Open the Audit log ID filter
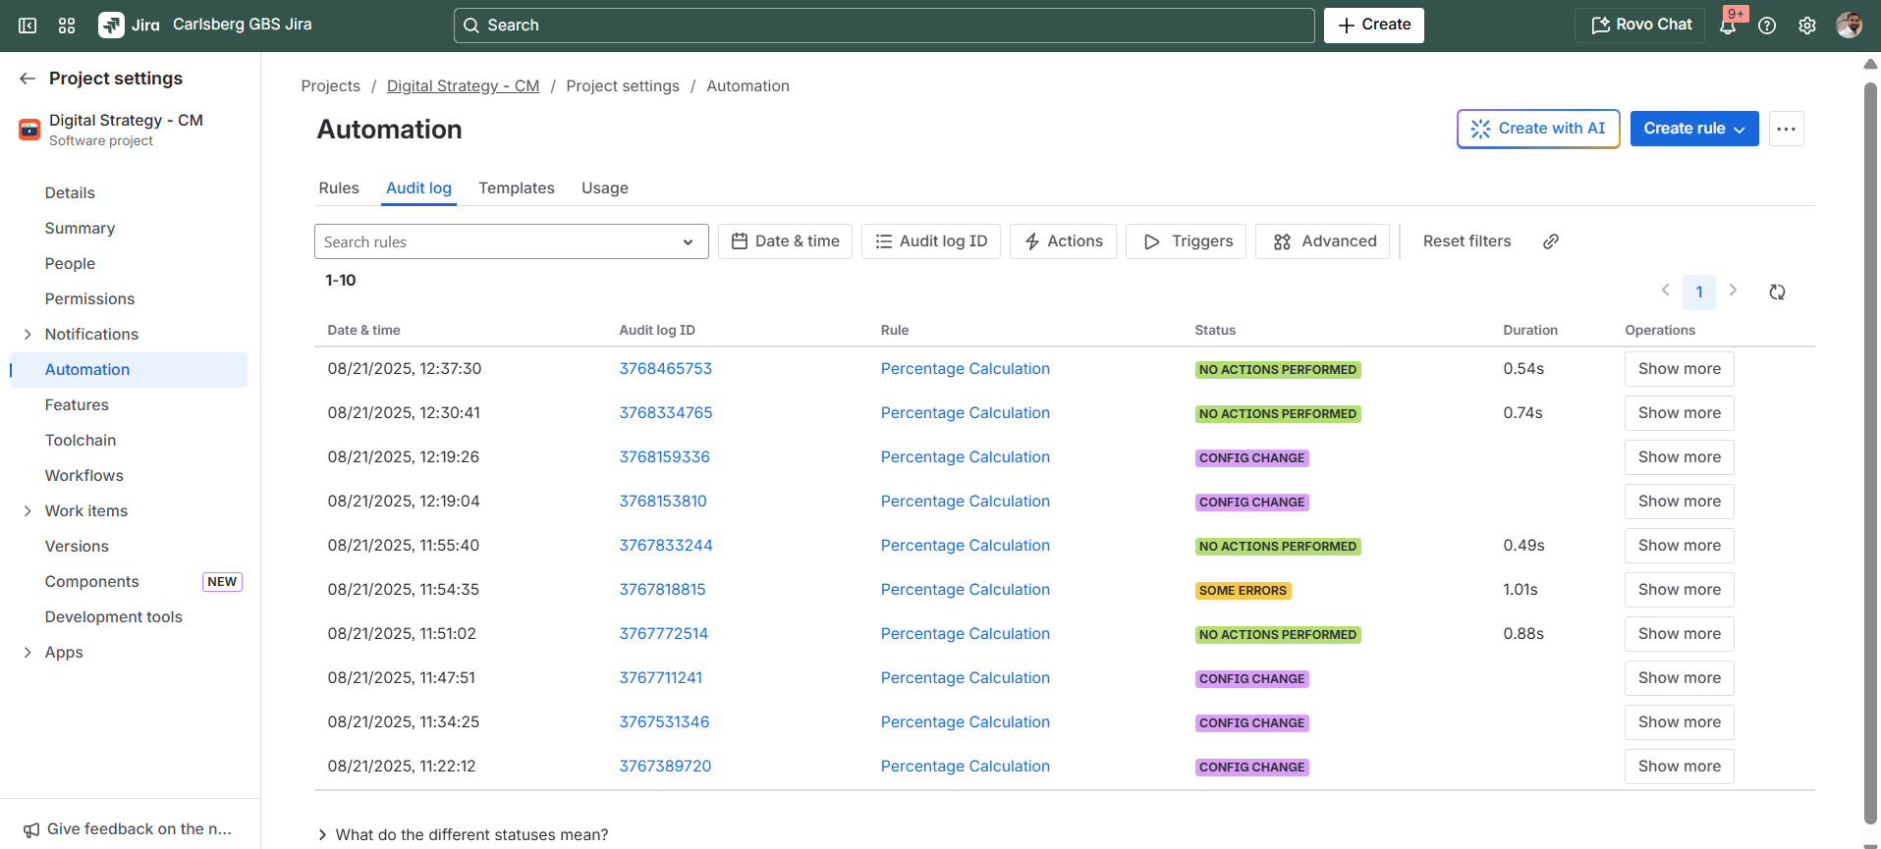 930,241
